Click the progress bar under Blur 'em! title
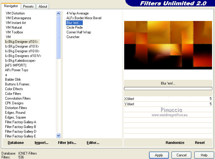Image resolution: width=215 pixels, height=159 pixels. (168, 89)
